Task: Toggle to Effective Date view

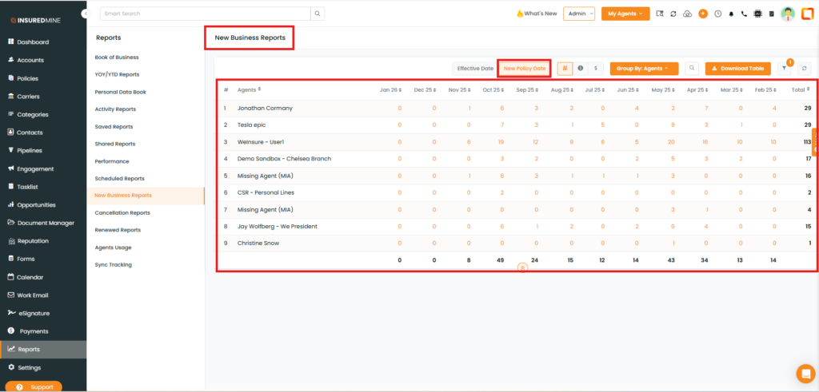Action: coord(475,69)
